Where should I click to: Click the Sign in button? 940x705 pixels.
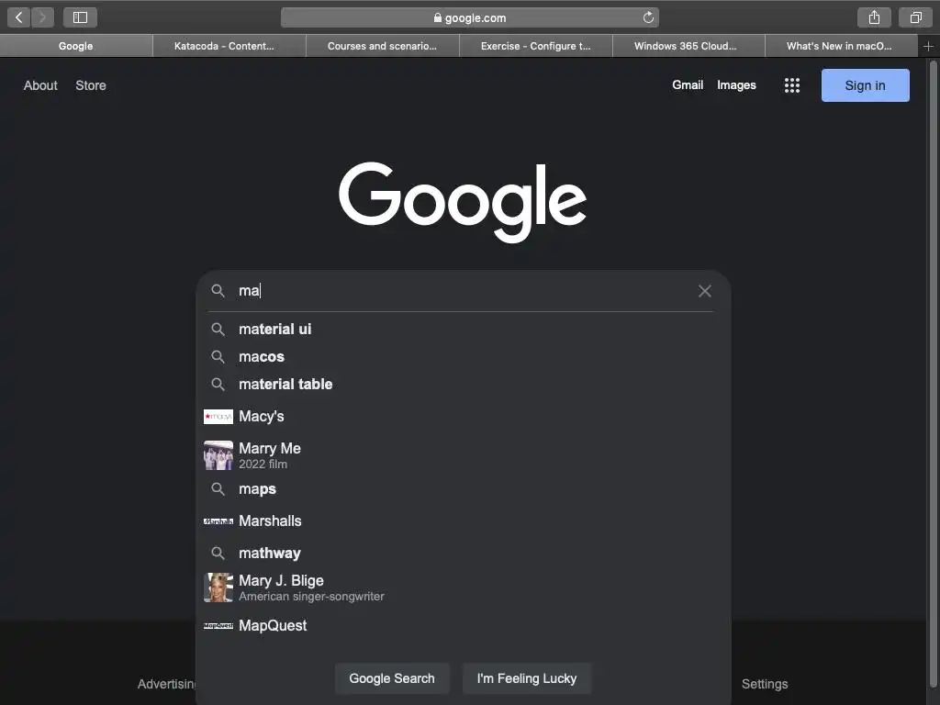(865, 85)
